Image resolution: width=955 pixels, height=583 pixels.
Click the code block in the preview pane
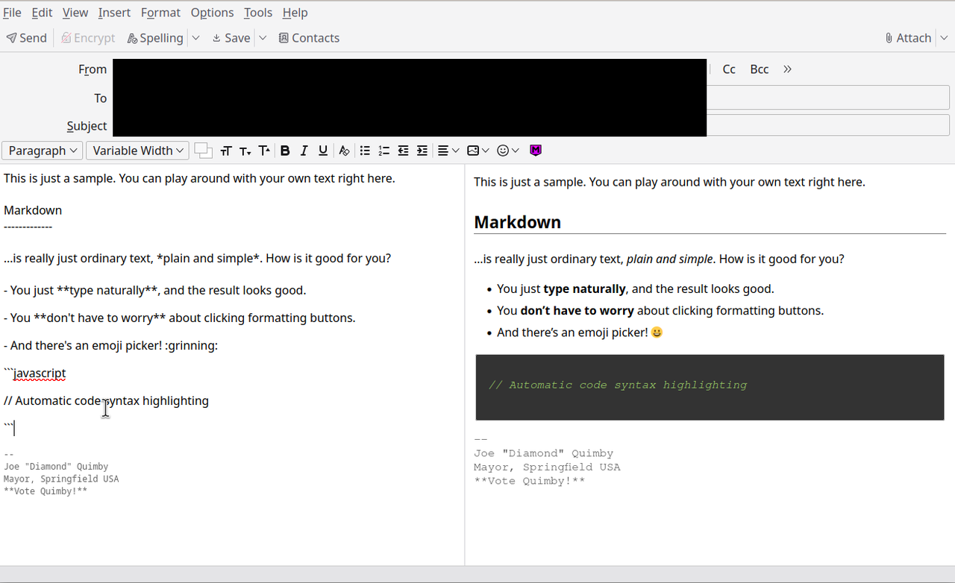tap(710, 388)
